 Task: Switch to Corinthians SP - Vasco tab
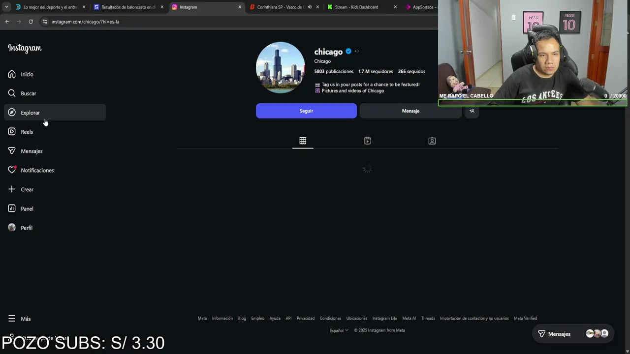[283, 7]
